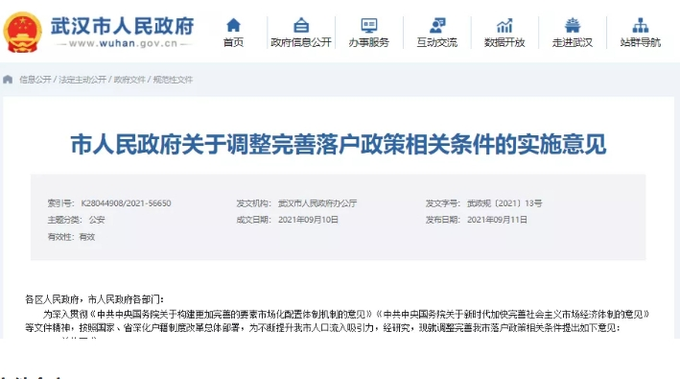
Task: Go to 规范性文件 breadcrumb link
Action: coord(173,80)
